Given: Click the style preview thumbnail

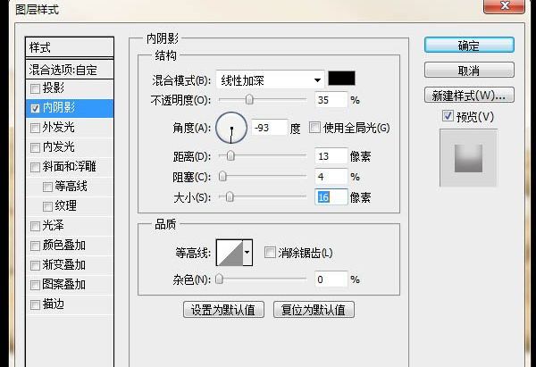Looking at the screenshot, I should [468, 158].
